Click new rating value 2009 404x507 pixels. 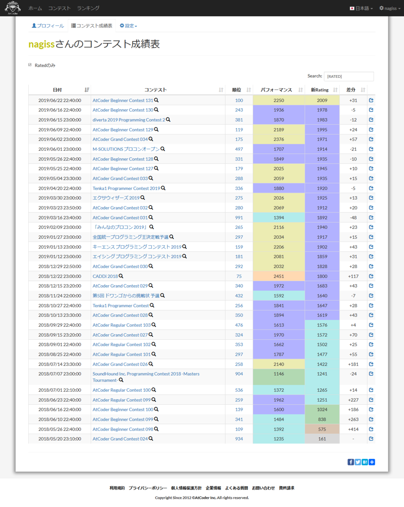click(x=322, y=100)
